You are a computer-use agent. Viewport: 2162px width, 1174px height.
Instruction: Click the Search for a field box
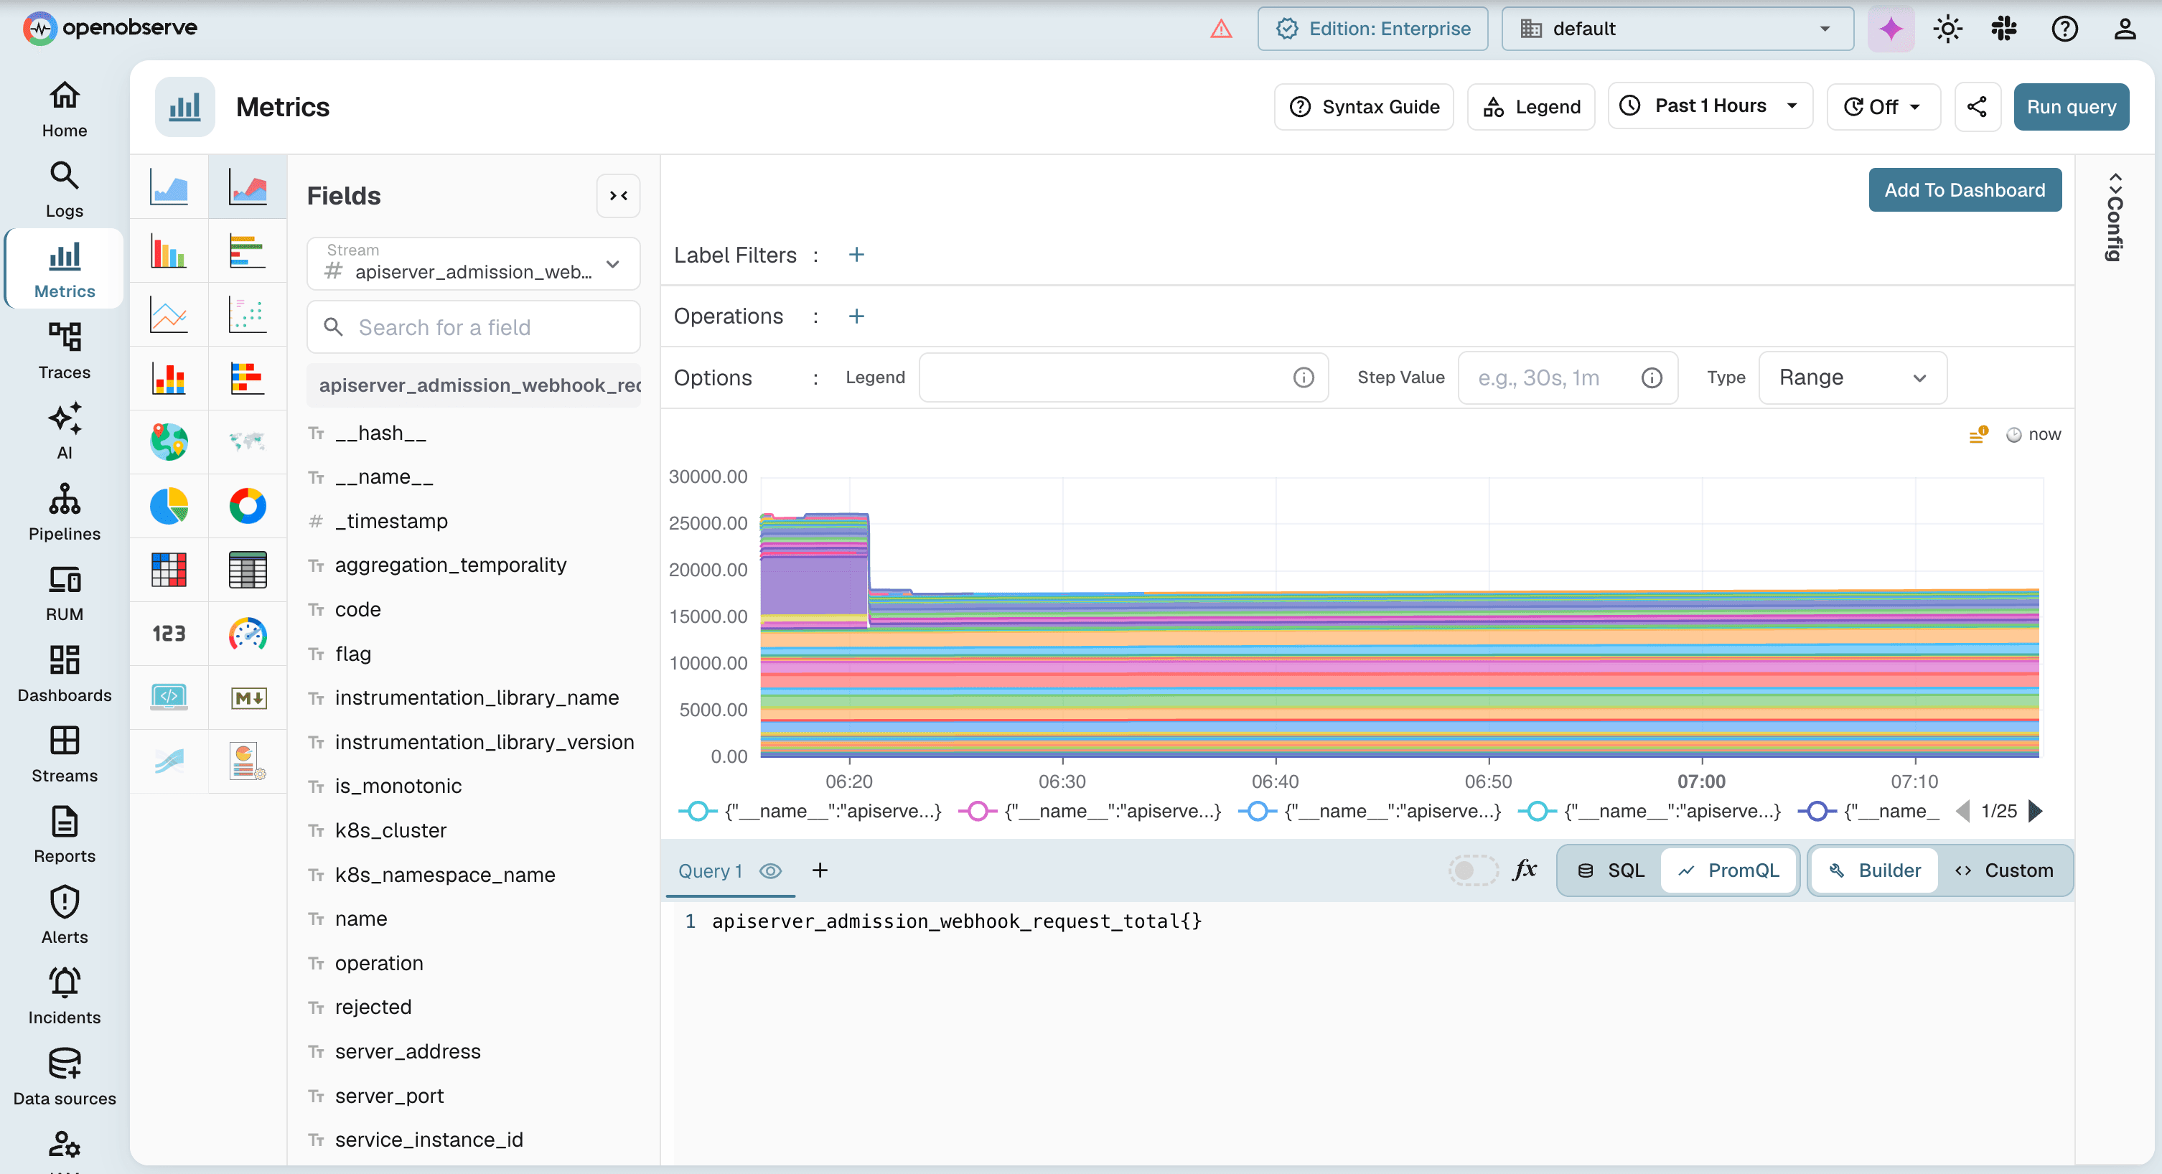pos(473,327)
